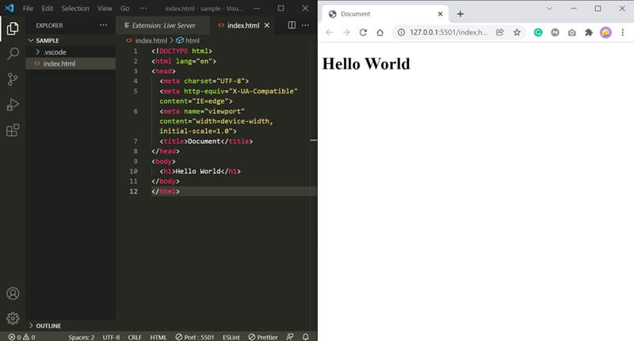Image resolution: width=634 pixels, height=341 pixels.
Task: Open the Selection menu
Action: point(75,8)
